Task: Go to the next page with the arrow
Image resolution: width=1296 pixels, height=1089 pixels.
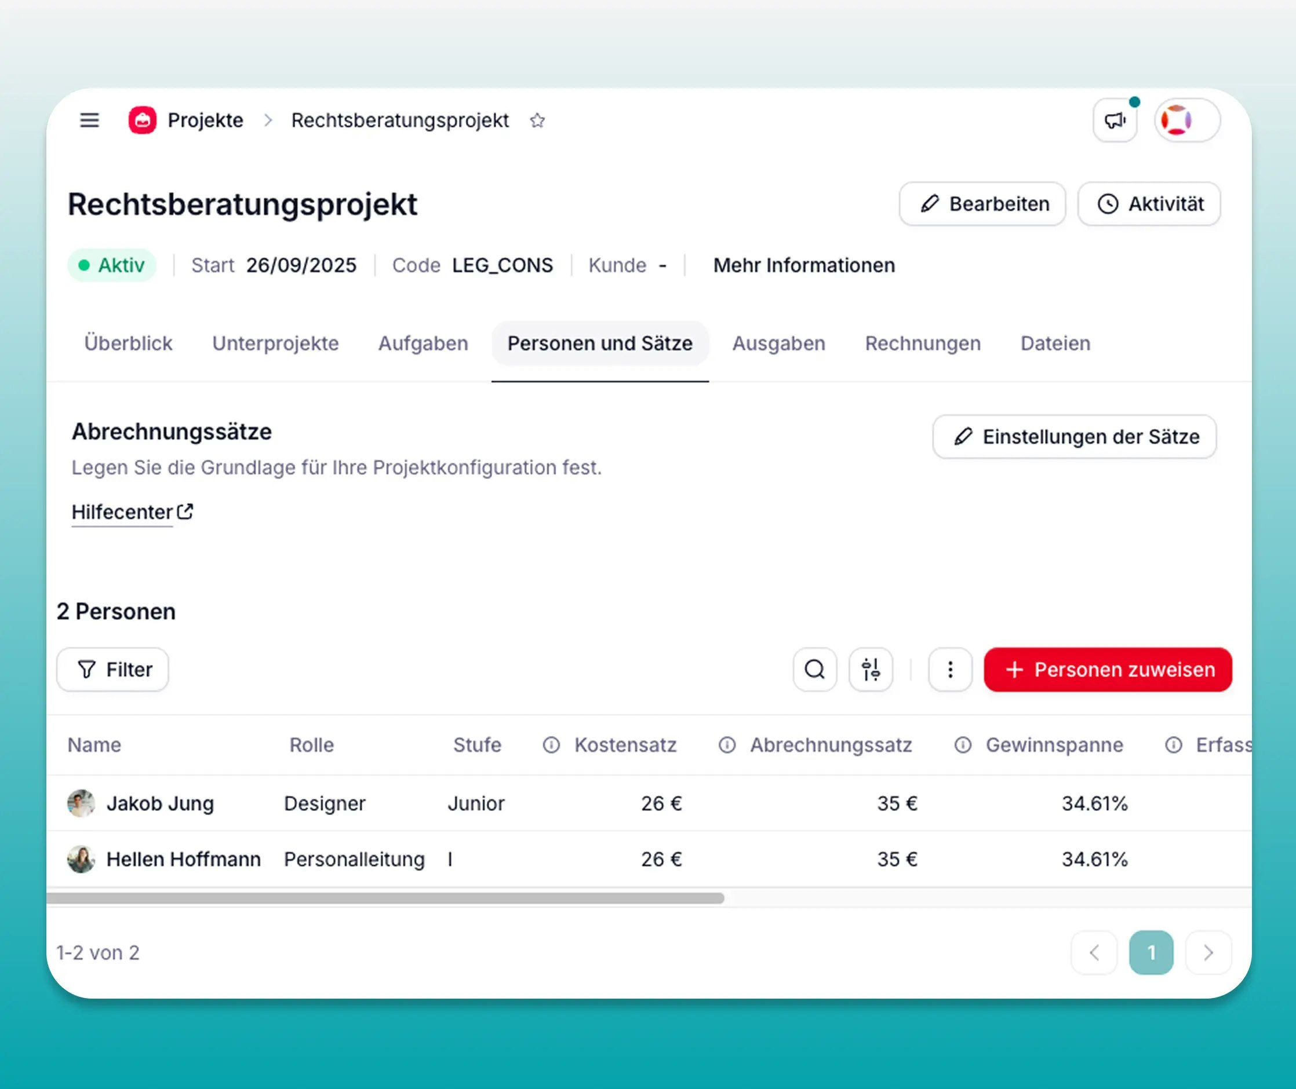Action: [1208, 952]
